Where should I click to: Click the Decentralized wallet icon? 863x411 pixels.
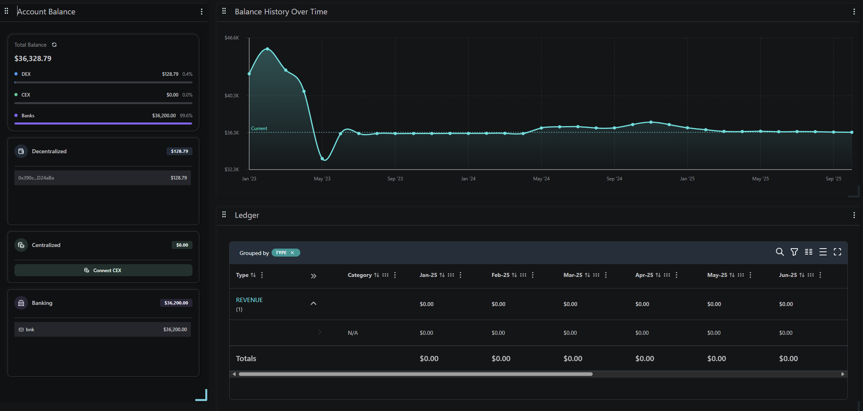pos(21,151)
